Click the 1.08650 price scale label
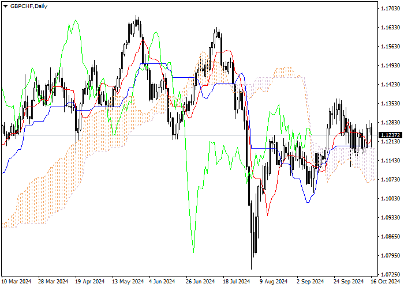The image size is (404, 288). (390, 237)
